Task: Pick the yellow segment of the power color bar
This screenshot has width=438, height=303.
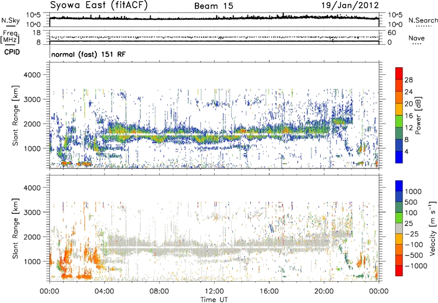Action: [x=399, y=109]
